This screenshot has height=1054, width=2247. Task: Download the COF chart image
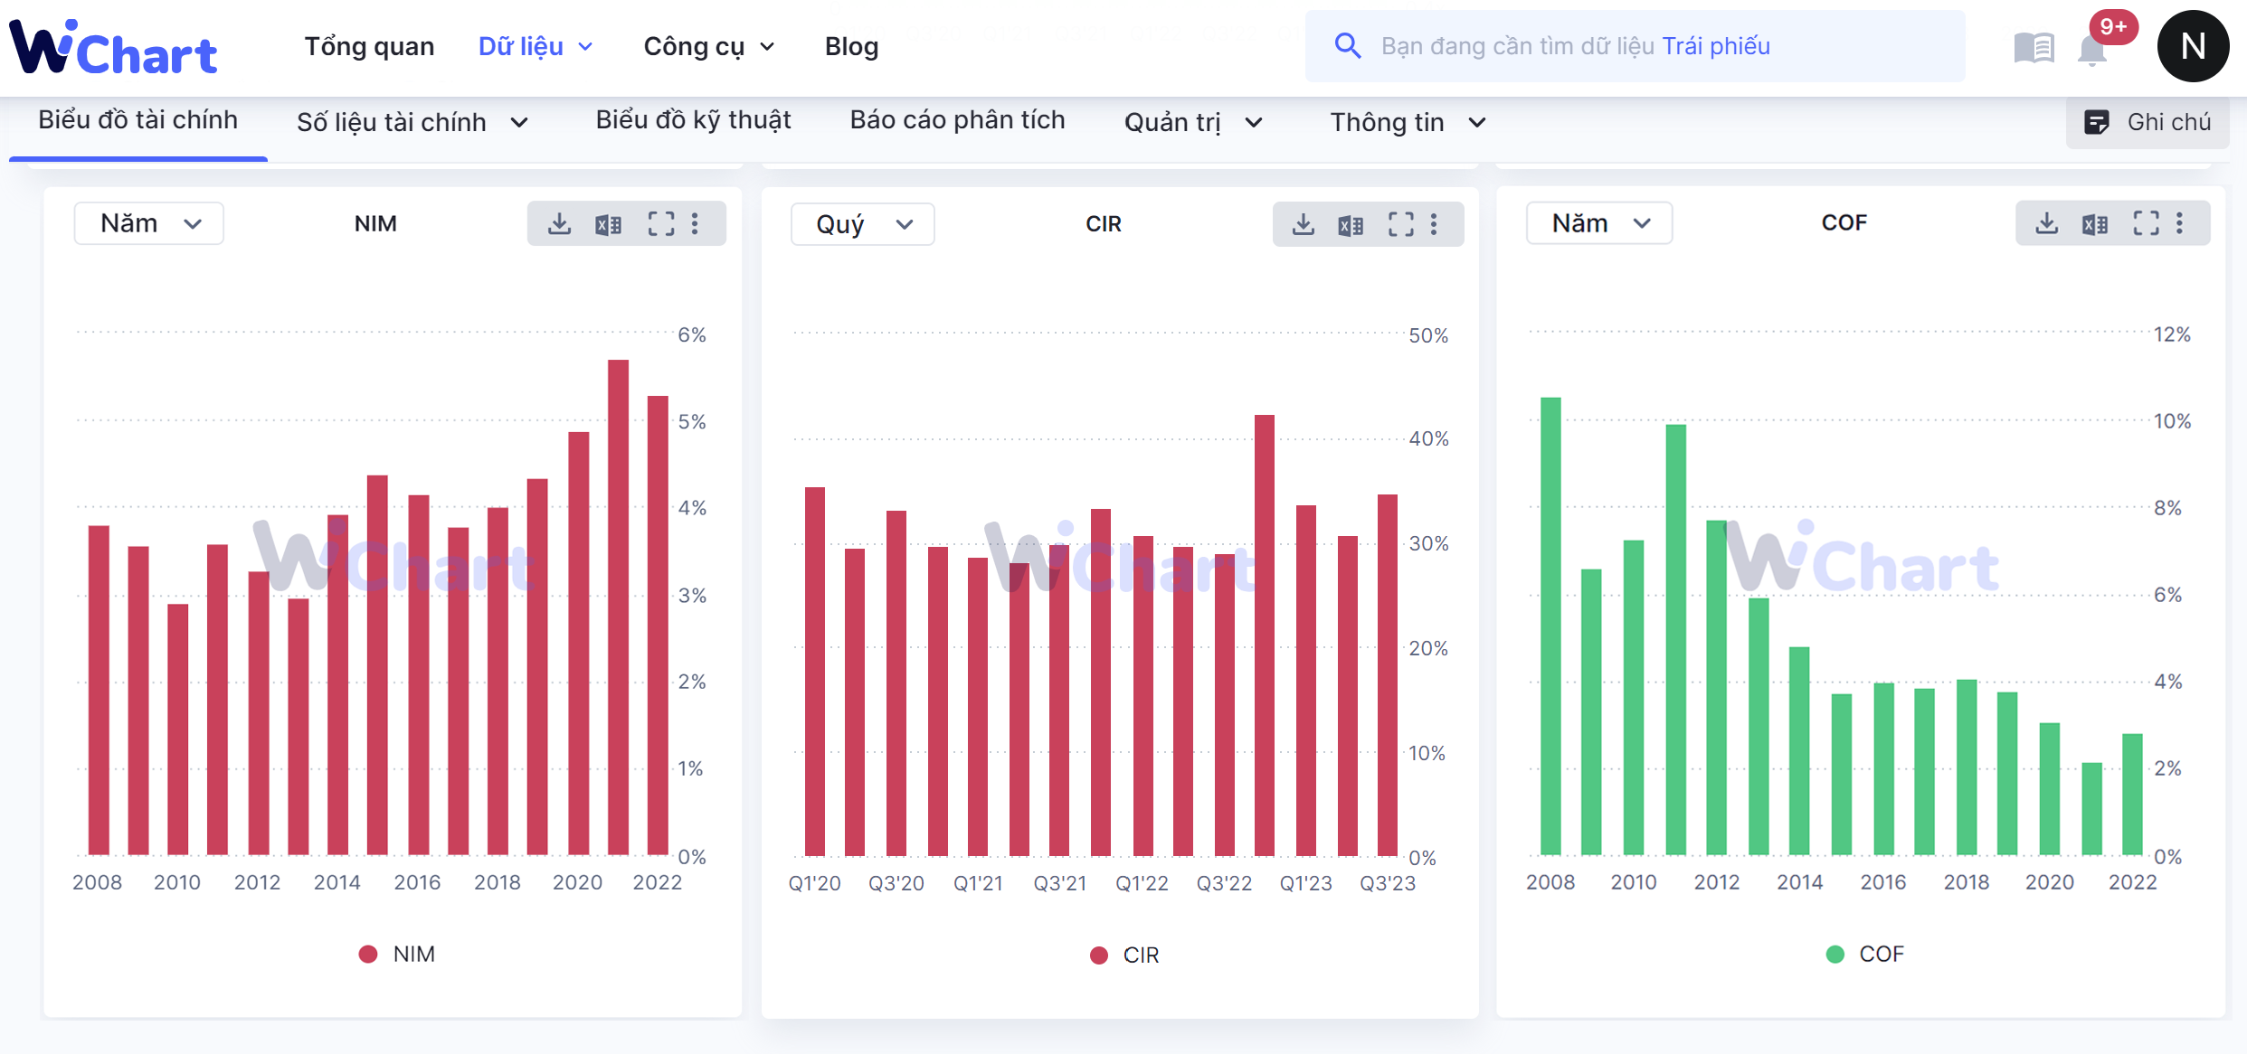[2046, 223]
